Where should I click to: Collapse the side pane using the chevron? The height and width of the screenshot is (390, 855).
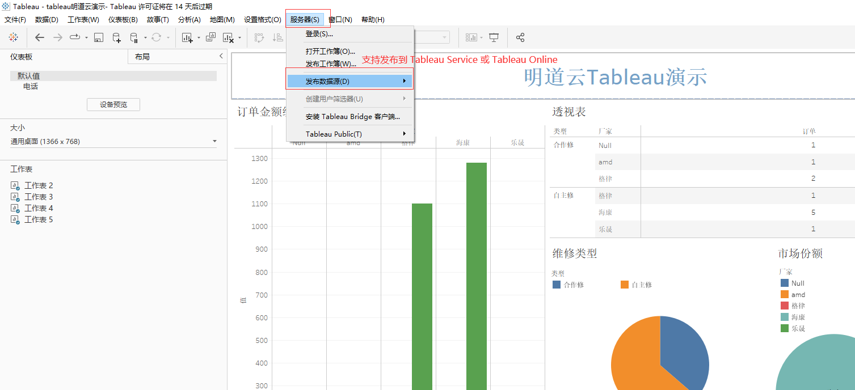click(221, 56)
